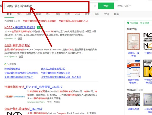Open suggestion 全国计算机等级考试报名系统官网 in list
The image size is (152, 115).
click(x=21, y=73)
